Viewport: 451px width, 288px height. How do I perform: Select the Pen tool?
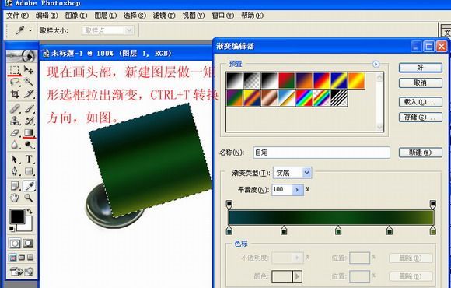pyautogui.click(x=14, y=171)
